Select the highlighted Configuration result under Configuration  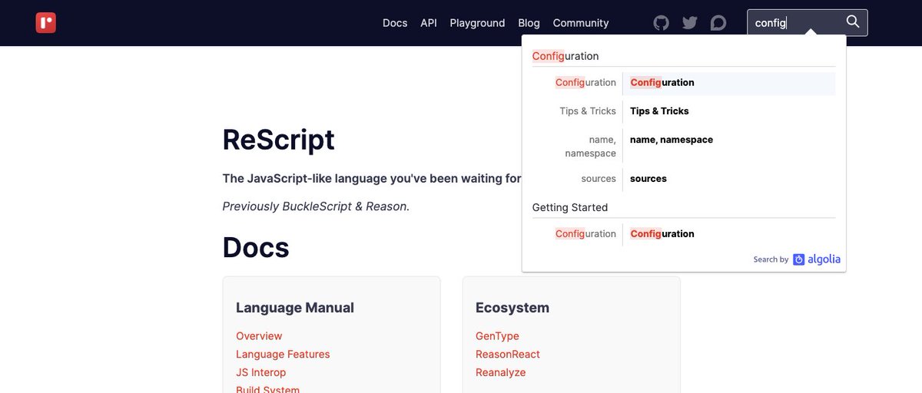684,83
